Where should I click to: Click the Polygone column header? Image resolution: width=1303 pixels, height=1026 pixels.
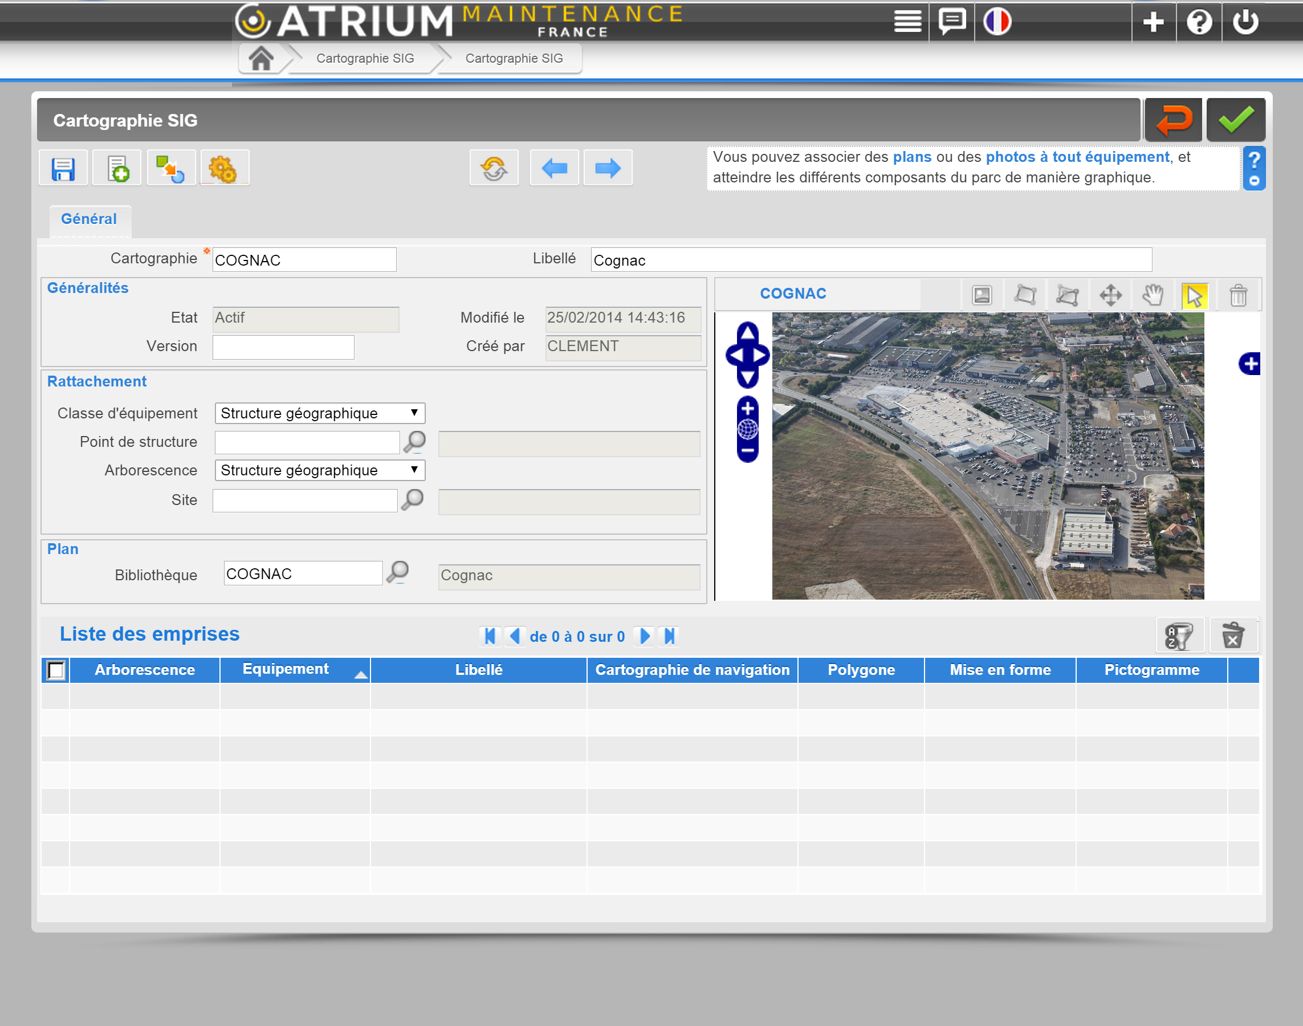point(861,670)
